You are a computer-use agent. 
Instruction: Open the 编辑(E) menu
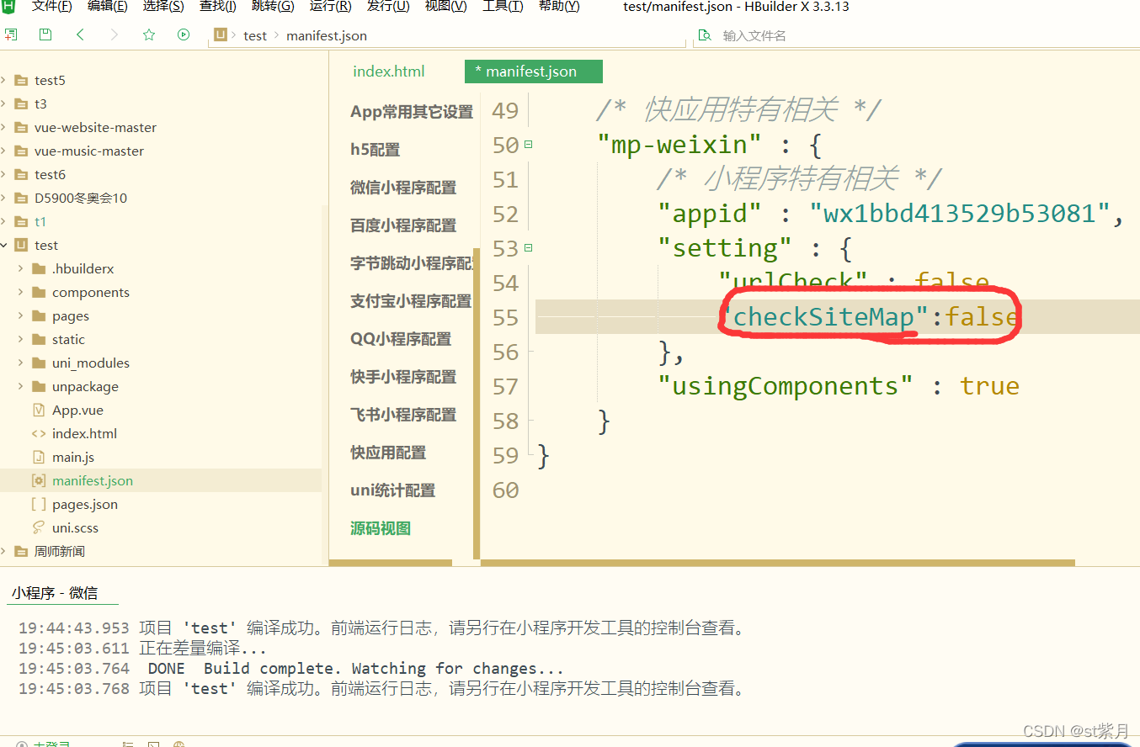click(x=107, y=7)
